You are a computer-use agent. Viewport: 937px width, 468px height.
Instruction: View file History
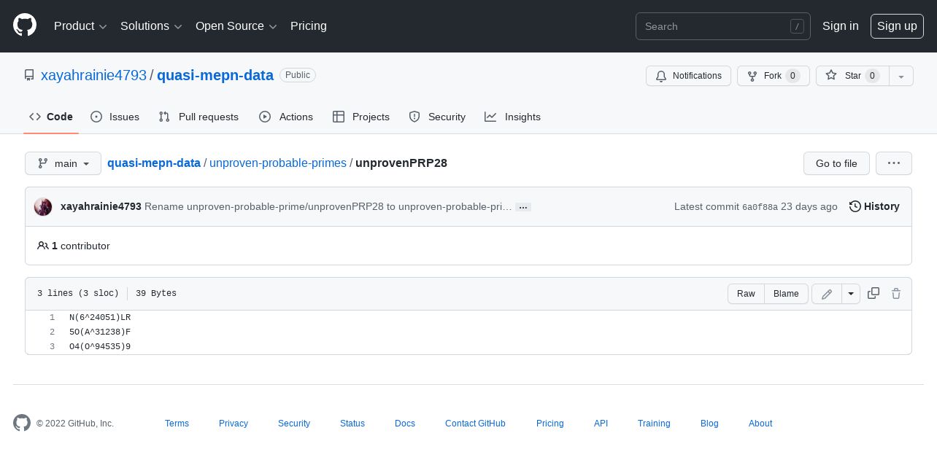(x=874, y=206)
